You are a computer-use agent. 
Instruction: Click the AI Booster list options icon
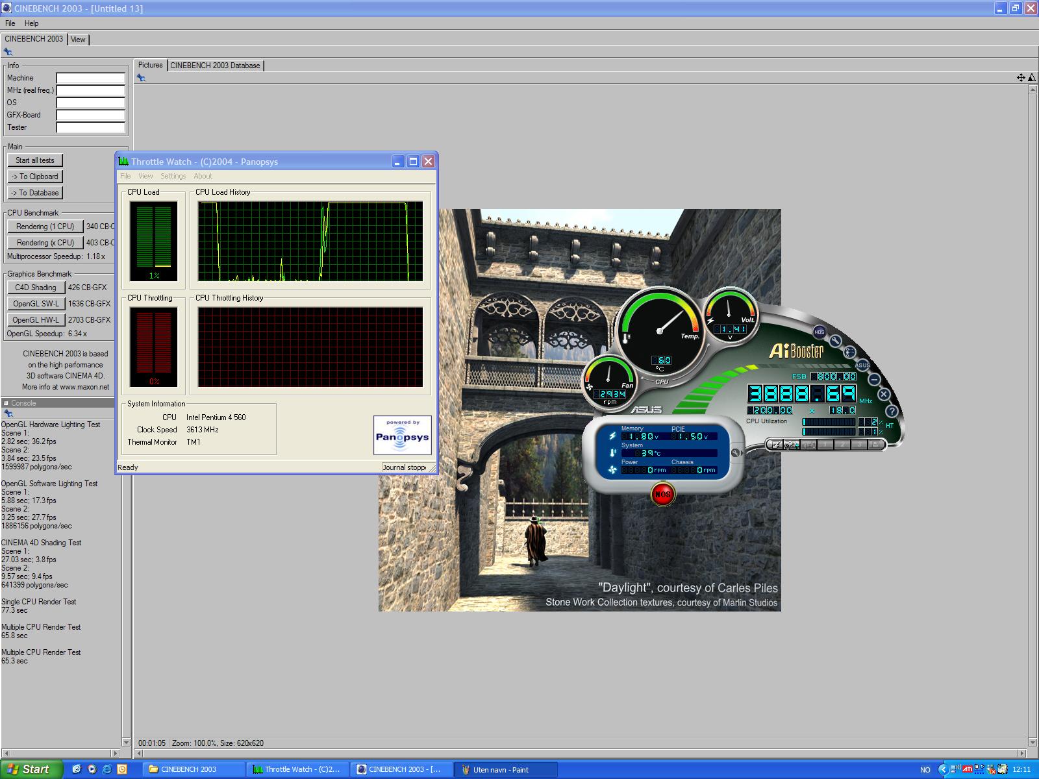850,352
